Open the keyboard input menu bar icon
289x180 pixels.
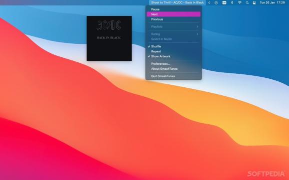[224, 3]
